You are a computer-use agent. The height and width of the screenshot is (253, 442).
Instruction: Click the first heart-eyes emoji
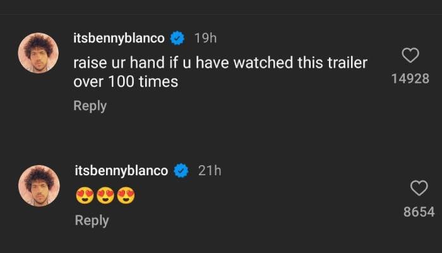[84, 196]
